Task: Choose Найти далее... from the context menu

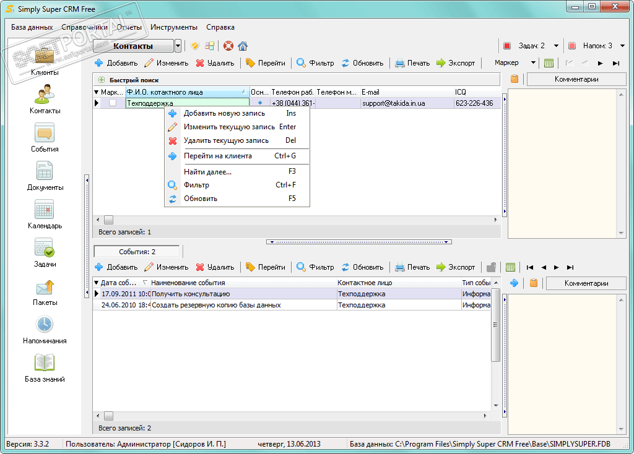Action: (237, 172)
